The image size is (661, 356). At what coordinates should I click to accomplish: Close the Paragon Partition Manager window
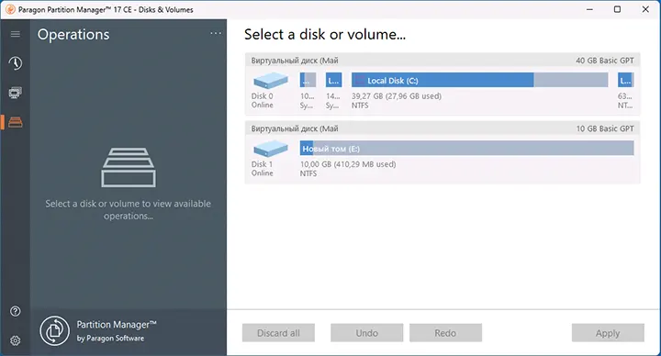(x=645, y=9)
